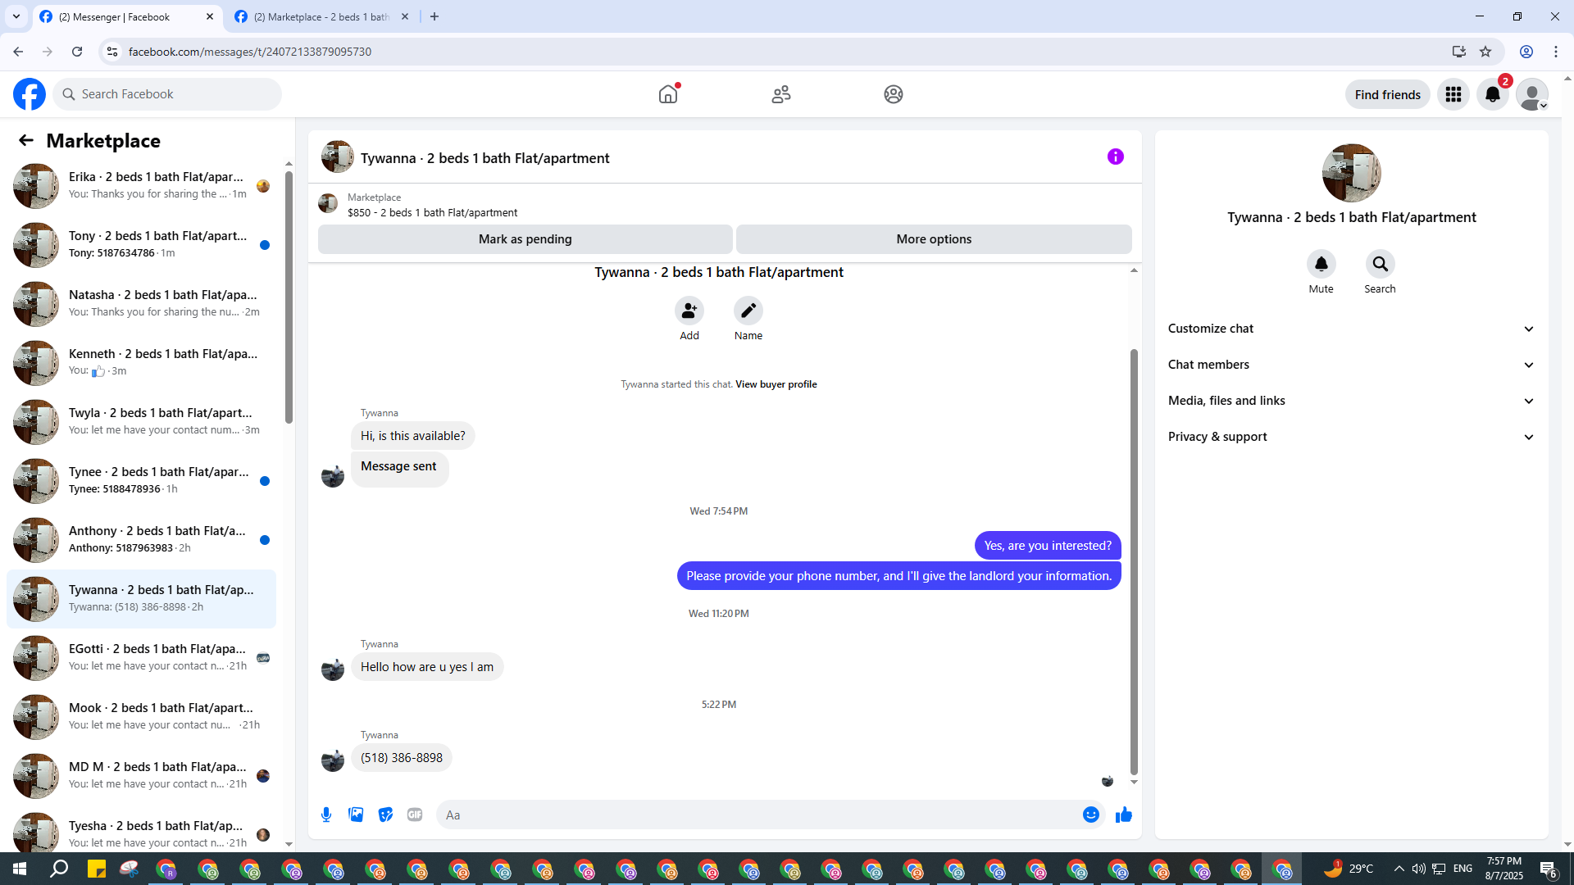Click More options button
The height and width of the screenshot is (885, 1574).
(934, 239)
